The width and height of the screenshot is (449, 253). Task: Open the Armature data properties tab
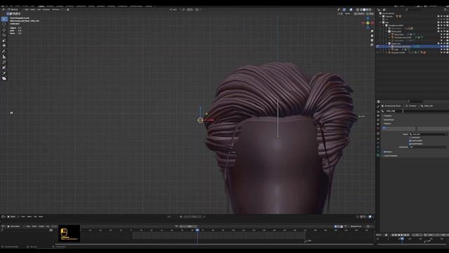378,151
